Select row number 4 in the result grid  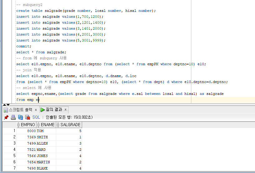click(10, 149)
